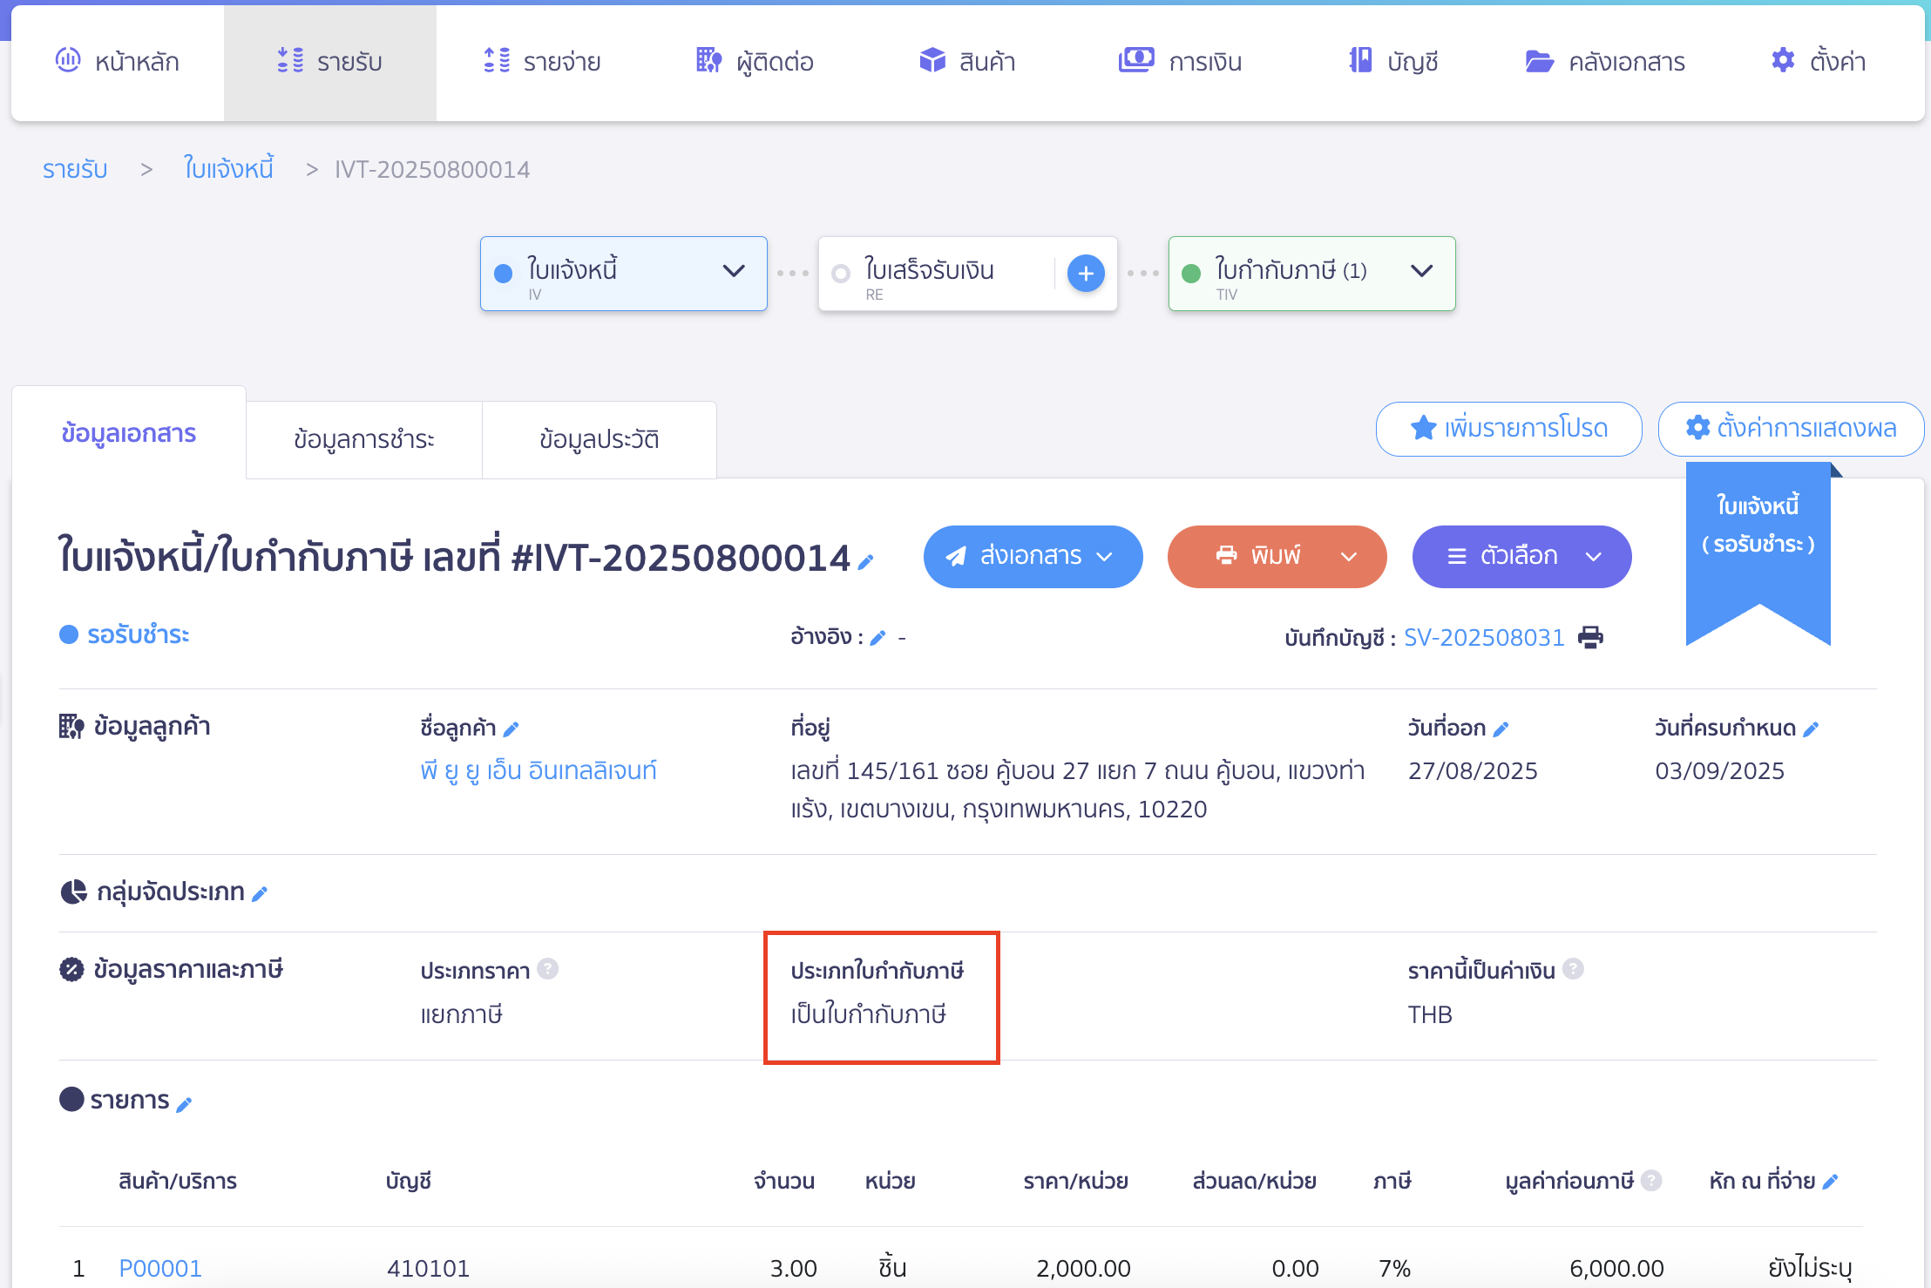Viewport: 1931px width, 1288px height.
Task: Open product P00001 link
Action: (160, 1268)
